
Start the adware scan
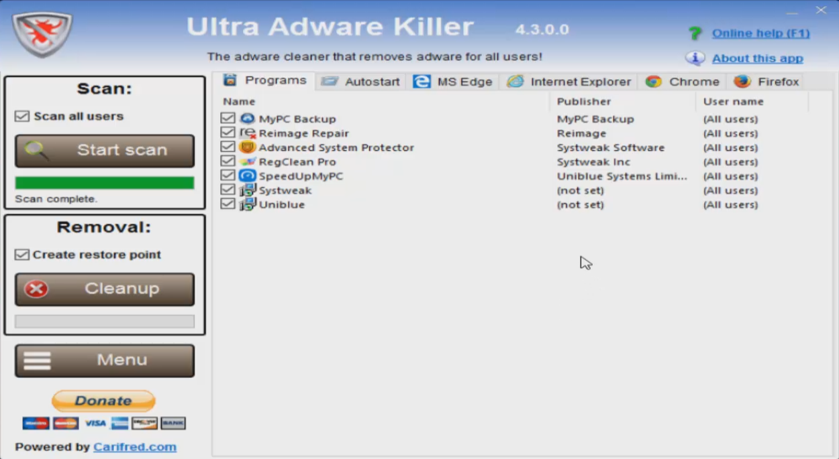105,151
